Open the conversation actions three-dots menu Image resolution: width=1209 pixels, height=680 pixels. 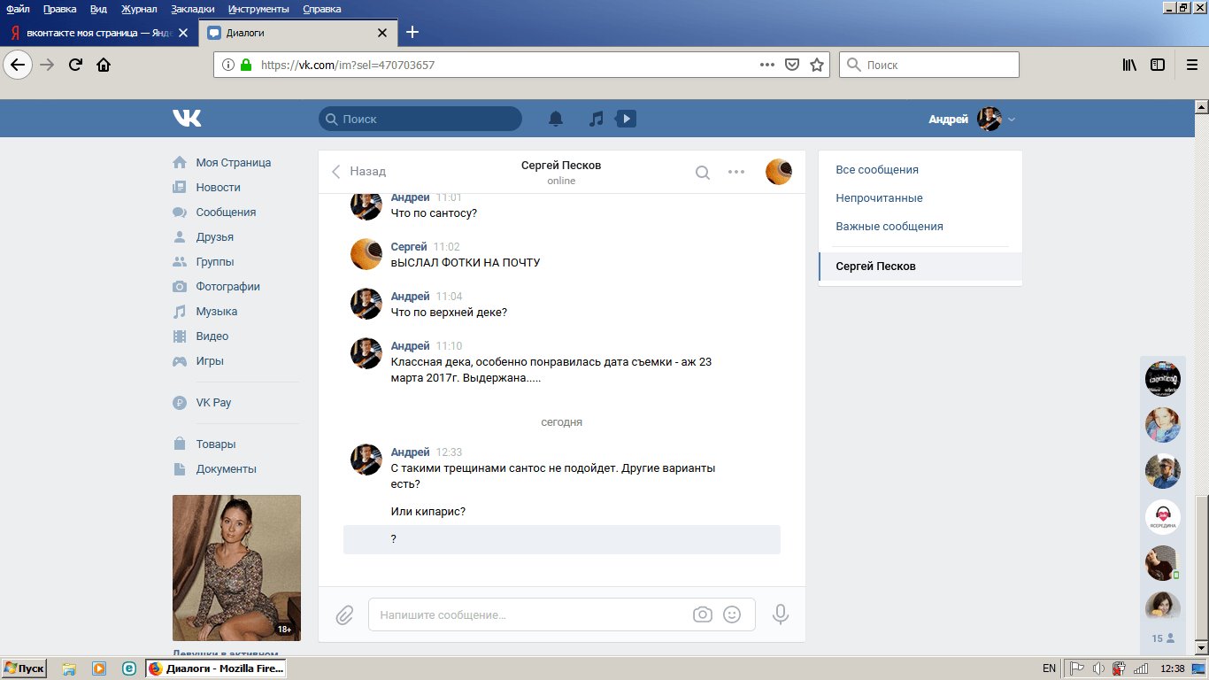pyautogui.click(x=736, y=173)
